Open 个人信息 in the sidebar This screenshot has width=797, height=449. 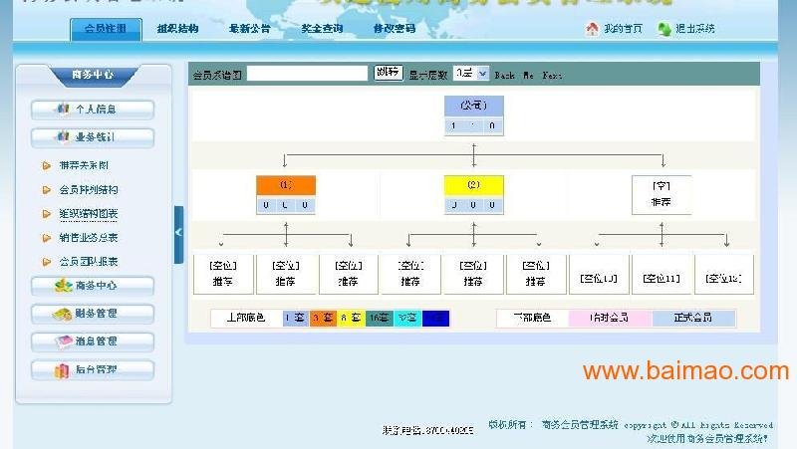pos(93,110)
